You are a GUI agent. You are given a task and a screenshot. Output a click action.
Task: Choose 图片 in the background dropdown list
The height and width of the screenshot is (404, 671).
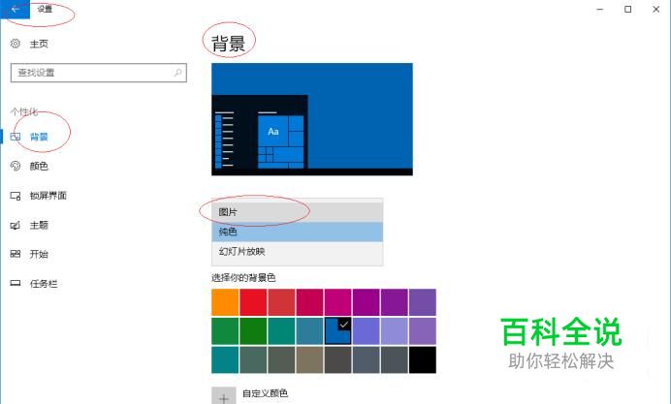point(298,211)
